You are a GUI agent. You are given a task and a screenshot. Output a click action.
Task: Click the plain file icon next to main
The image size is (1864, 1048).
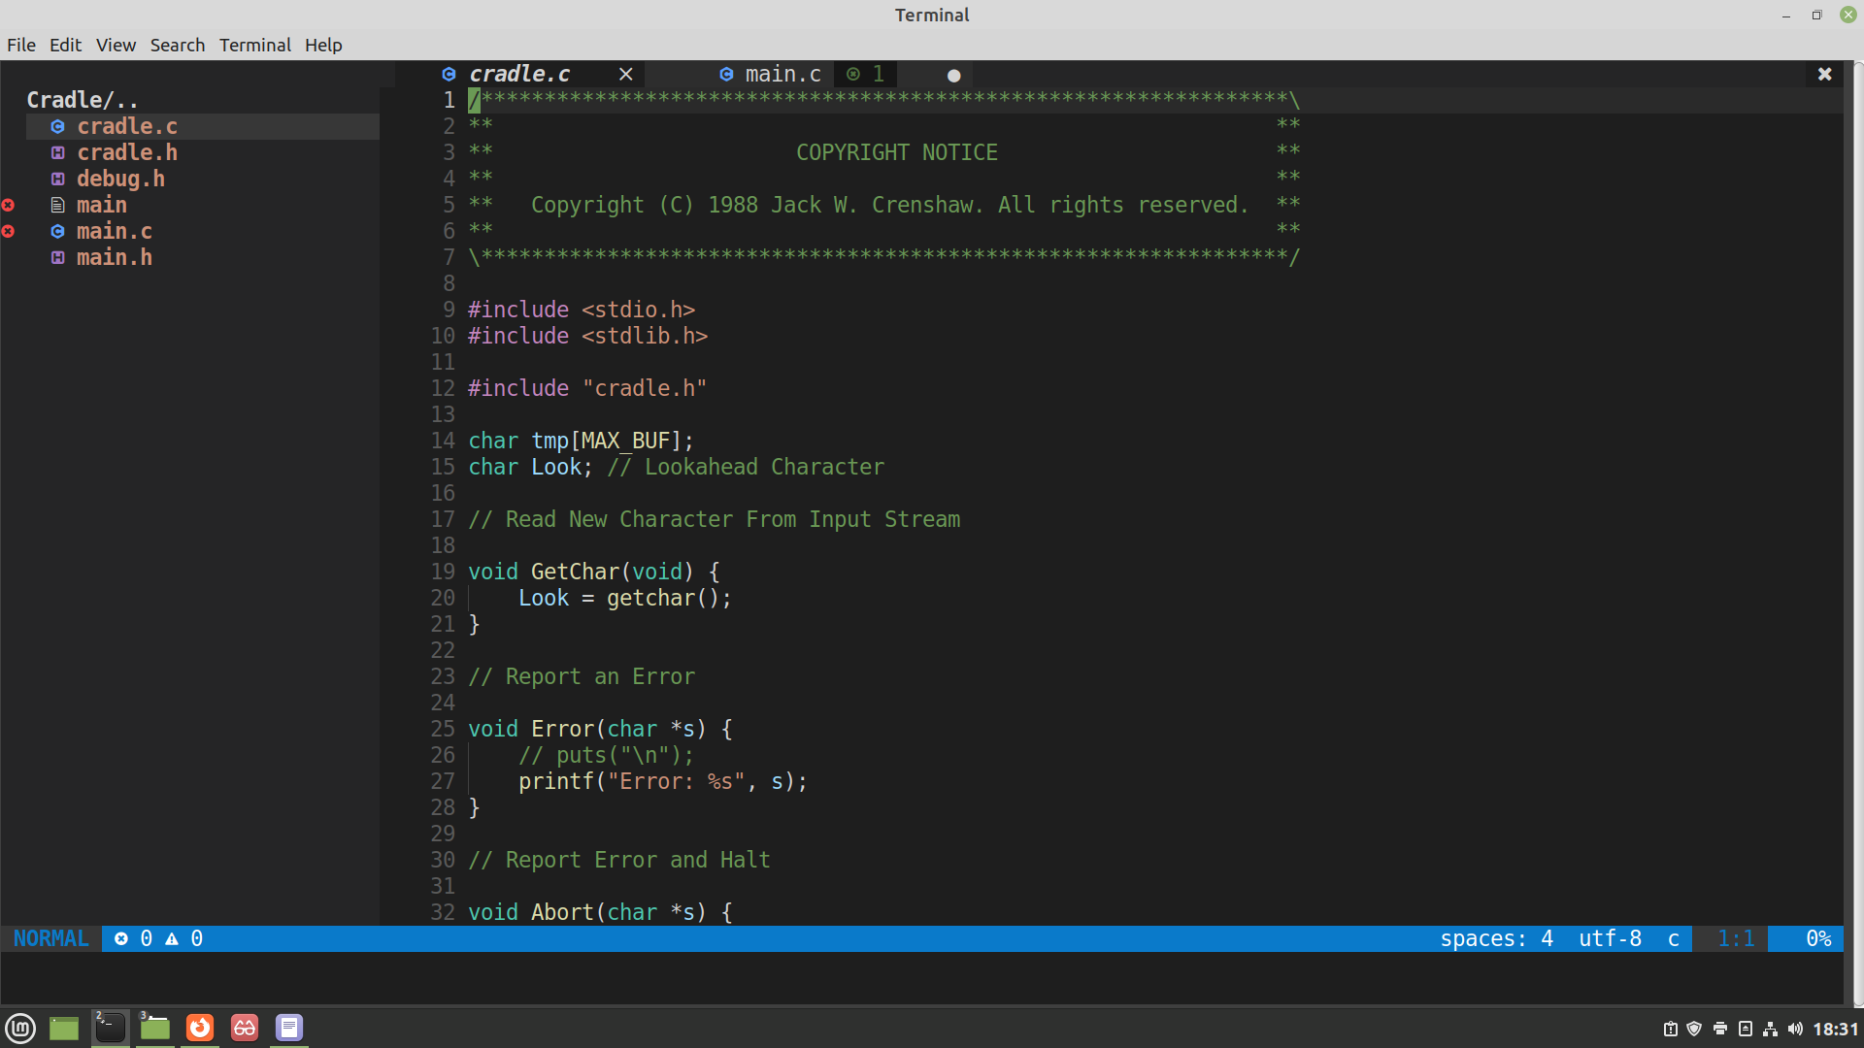(x=56, y=205)
